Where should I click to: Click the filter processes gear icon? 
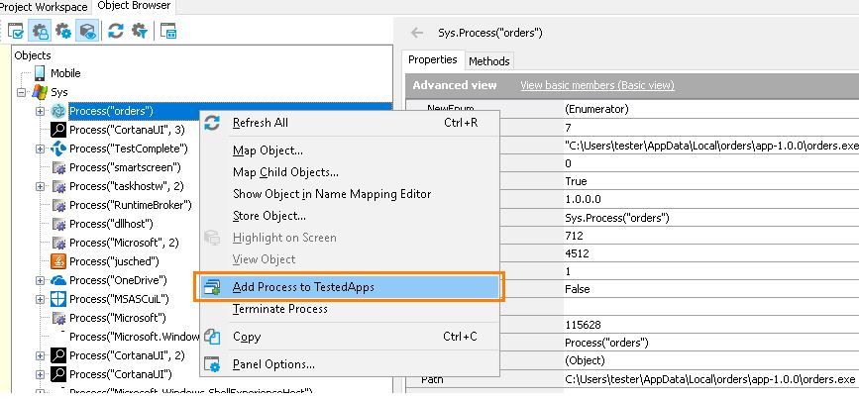pyautogui.click(x=140, y=32)
